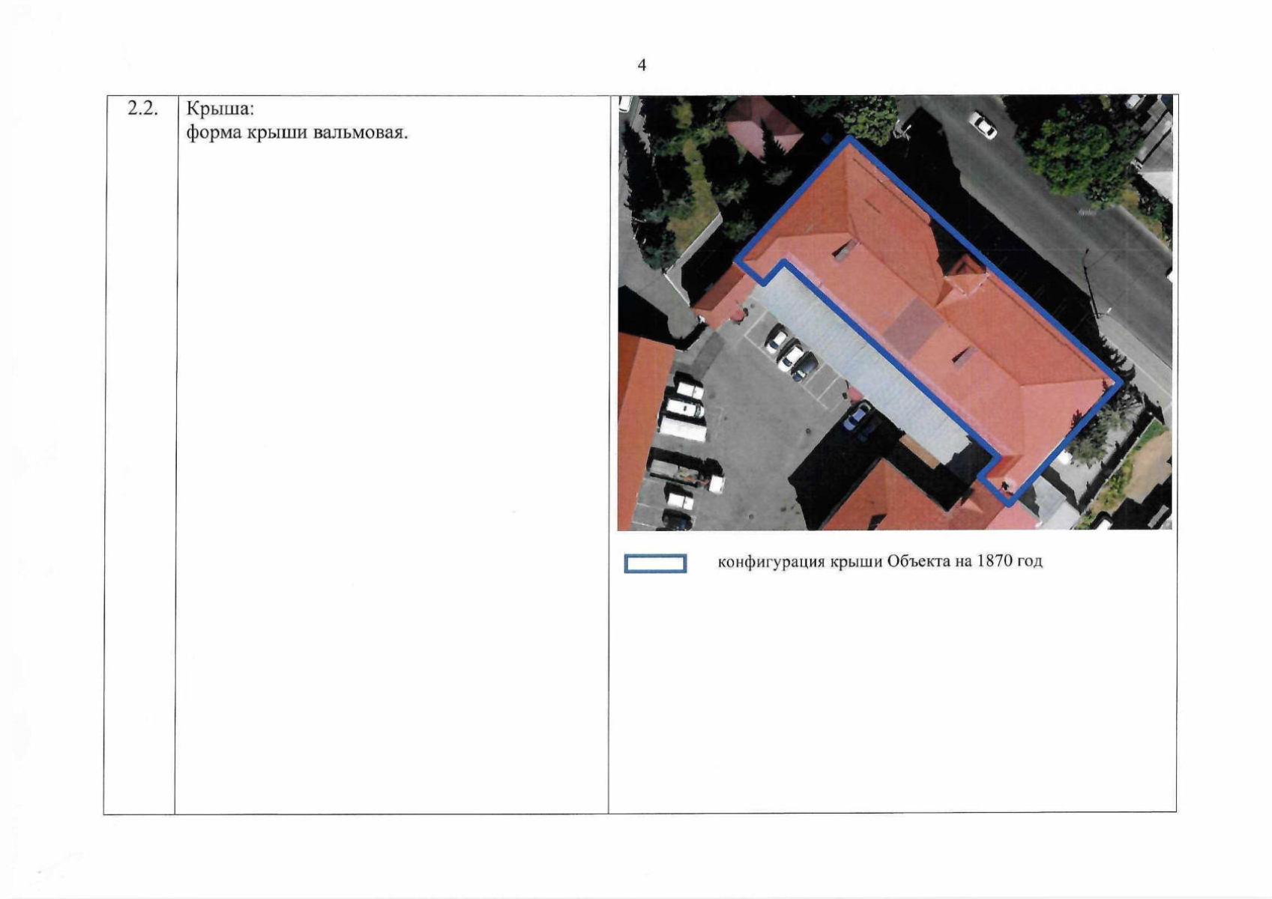Select caption конфигурация крыши Объекта на 1870 год
This screenshot has width=1272, height=899.
pos(880,561)
